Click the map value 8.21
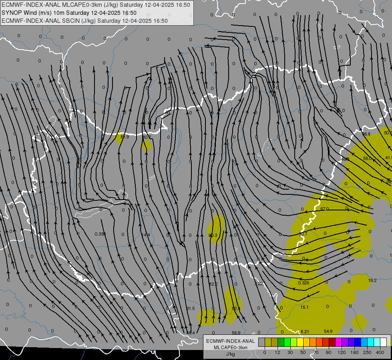 pos(305,332)
